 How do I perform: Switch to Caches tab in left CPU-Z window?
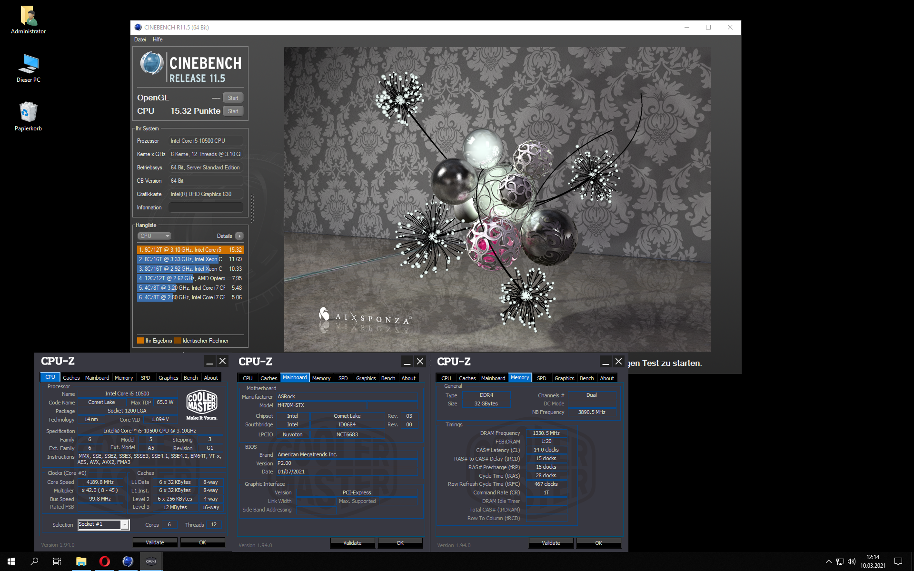pyautogui.click(x=71, y=378)
